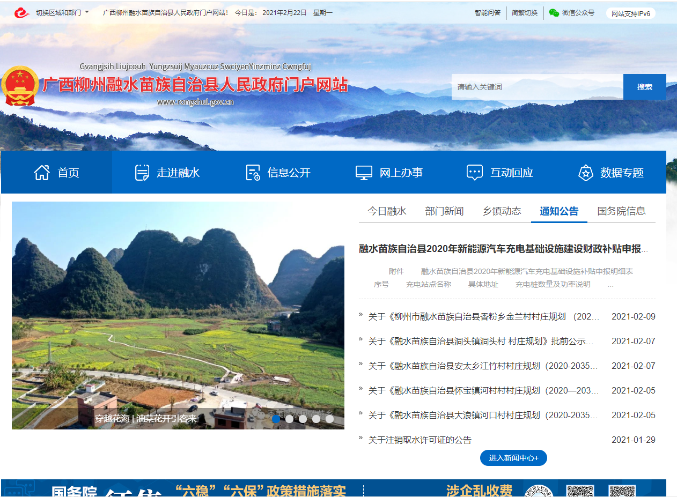This screenshot has height=497, width=677.
Task: Select the 乡镇动态 tab
Action: point(502,211)
